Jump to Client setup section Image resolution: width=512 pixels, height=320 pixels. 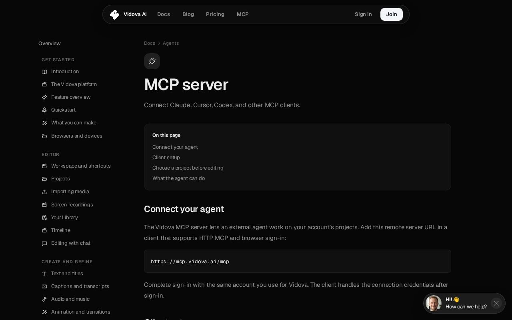click(166, 158)
